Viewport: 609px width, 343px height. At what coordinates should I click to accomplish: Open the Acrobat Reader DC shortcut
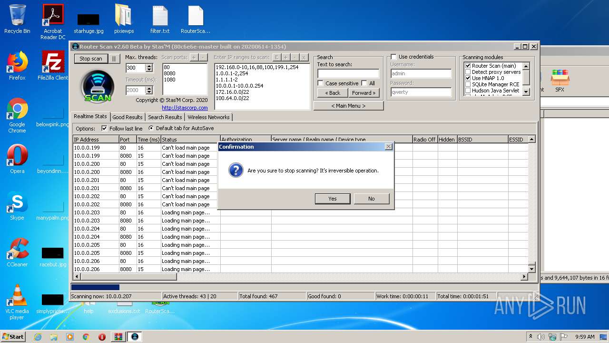tap(53, 22)
